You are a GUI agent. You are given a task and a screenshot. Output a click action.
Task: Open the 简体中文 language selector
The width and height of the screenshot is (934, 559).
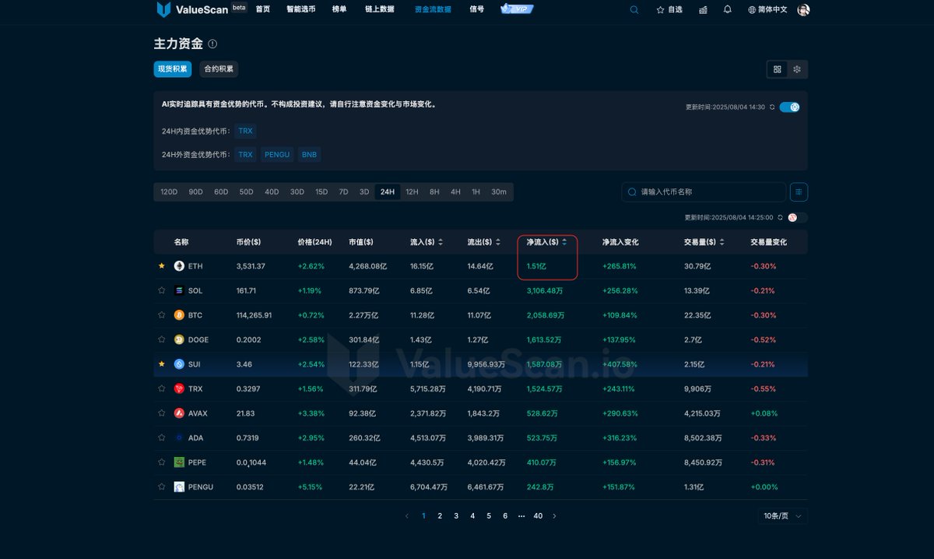pos(767,10)
